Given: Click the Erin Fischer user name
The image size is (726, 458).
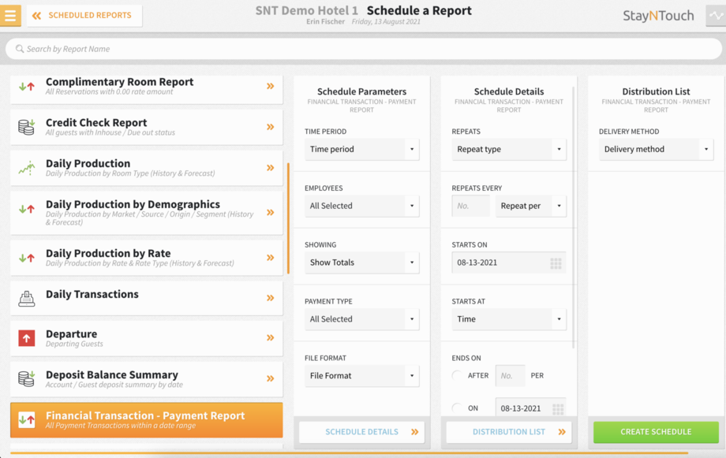Looking at the screenshot, I should (325, 22).
